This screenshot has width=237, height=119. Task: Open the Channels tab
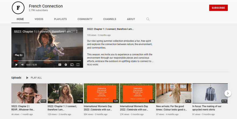click(110, 19)
